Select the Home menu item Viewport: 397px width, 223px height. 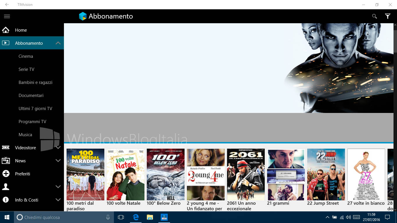(32, 30)
